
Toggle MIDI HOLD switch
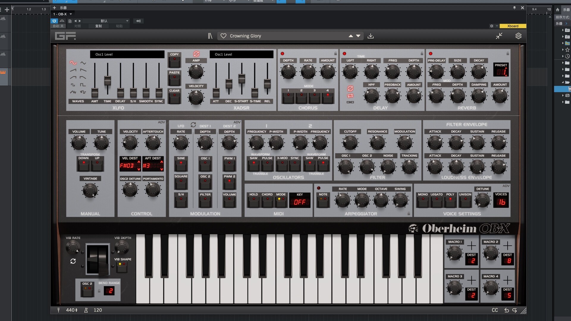pyautogui.click(x=254, y=202)
